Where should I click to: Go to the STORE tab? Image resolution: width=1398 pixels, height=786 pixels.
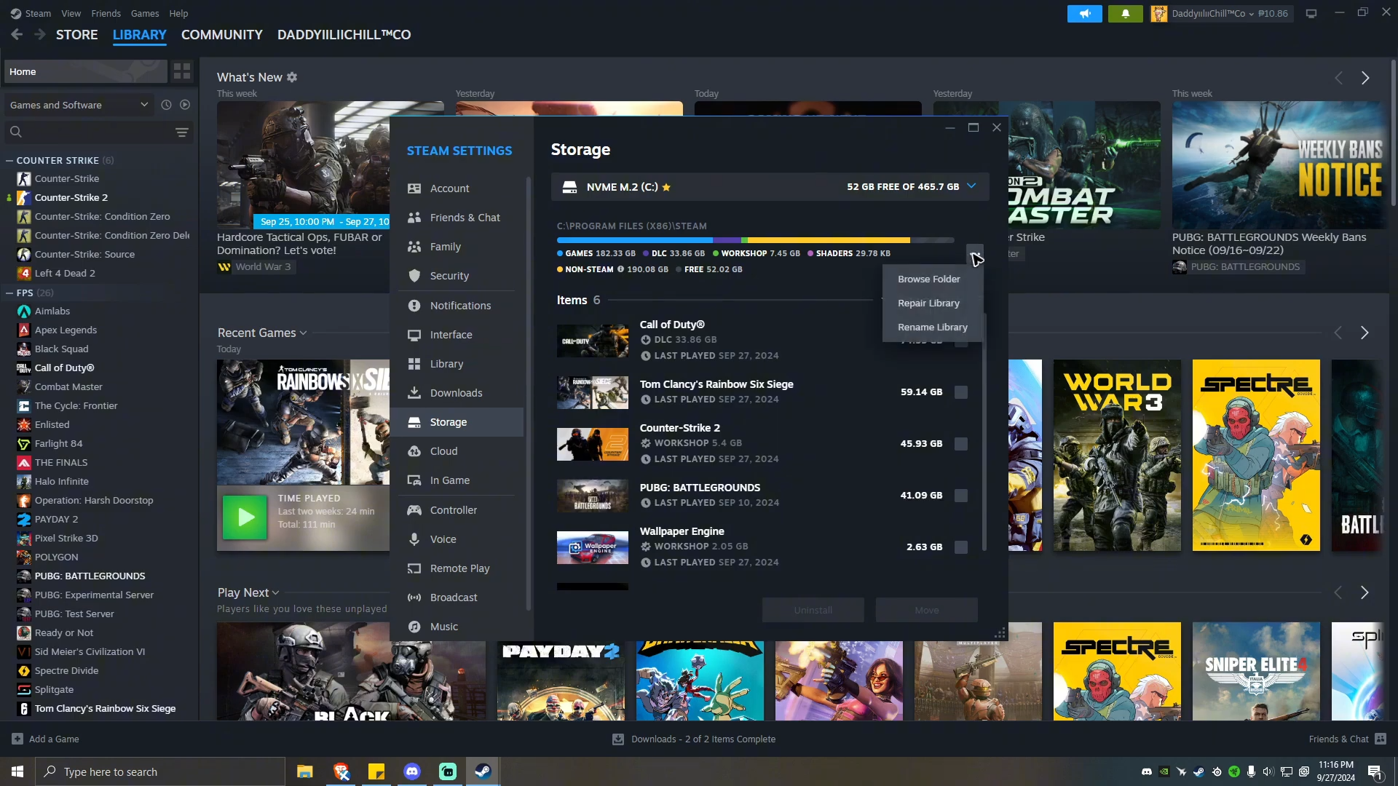click(76, 34)
